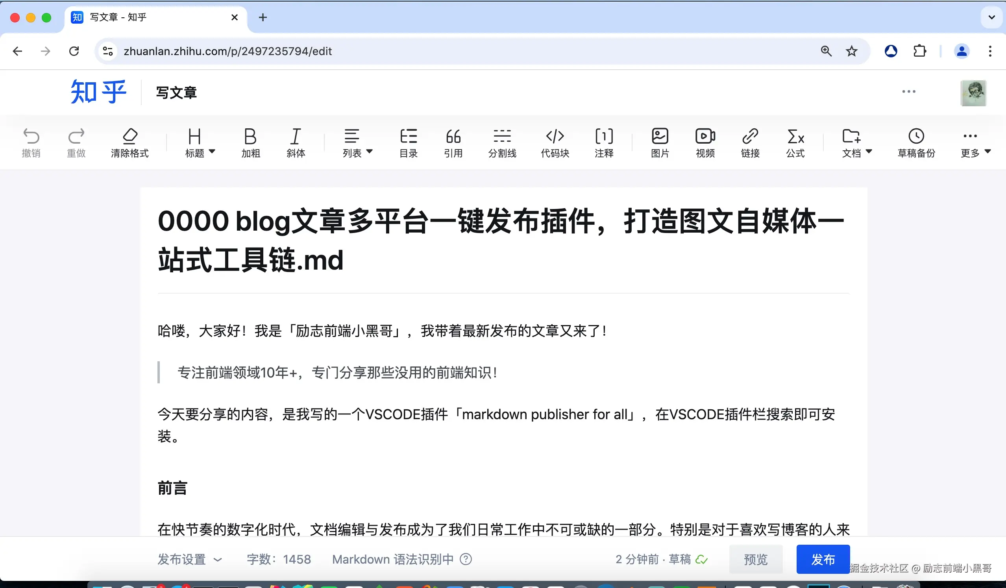The height and width of the screenshot is (588, 1006).
Task: Insert a divider line (分割线)
Action: (502, 142)
